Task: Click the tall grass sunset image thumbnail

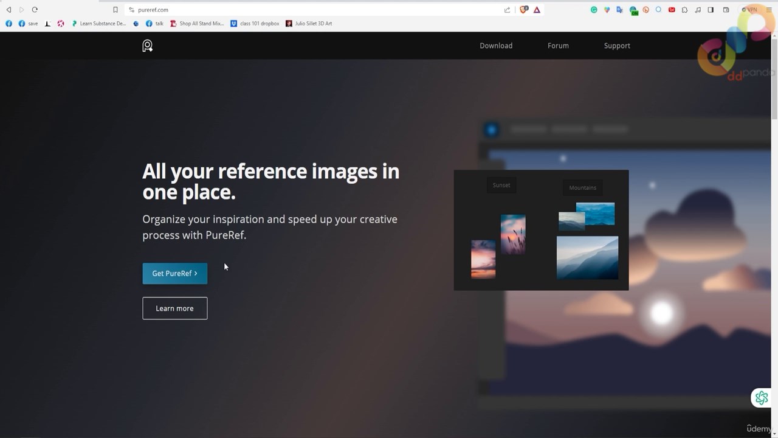Action: click(x=513, y=234)
